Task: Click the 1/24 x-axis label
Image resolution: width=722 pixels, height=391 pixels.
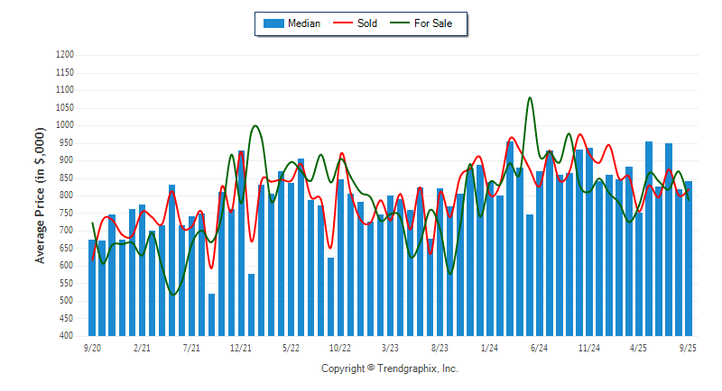Action: 490,347
